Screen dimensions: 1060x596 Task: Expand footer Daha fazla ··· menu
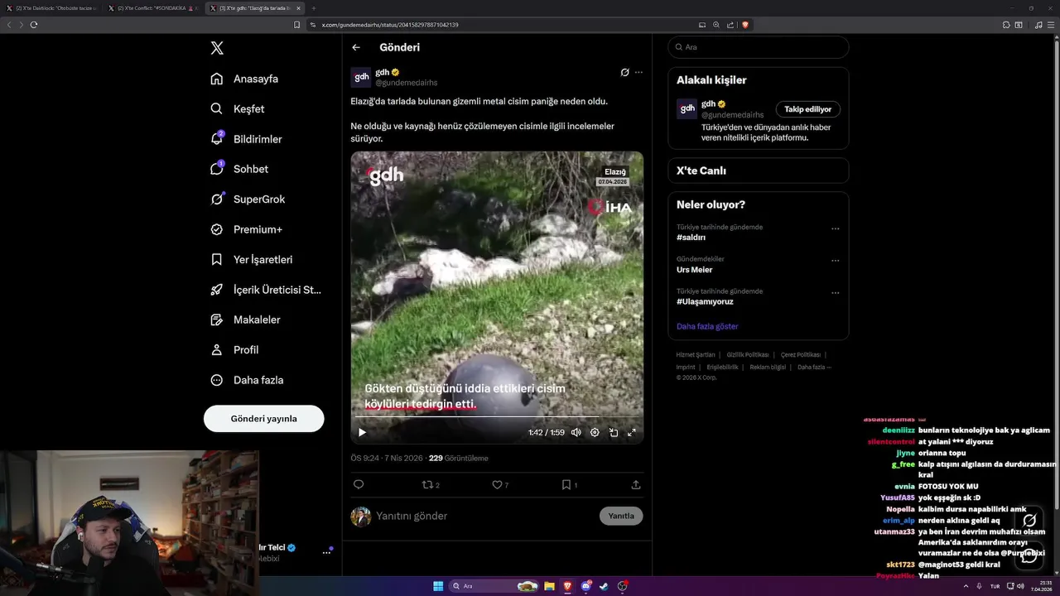[814, 368]
